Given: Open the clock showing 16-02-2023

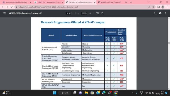Looking at the screenshot, I should pyautogui.click(x=160, y=93).
